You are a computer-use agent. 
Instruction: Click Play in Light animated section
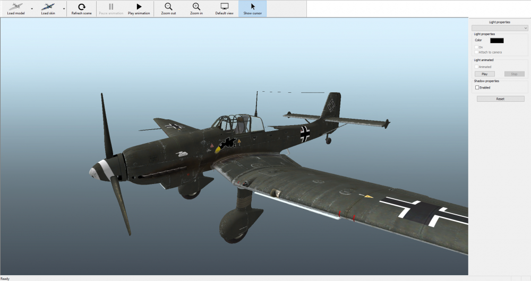point(485,74)
